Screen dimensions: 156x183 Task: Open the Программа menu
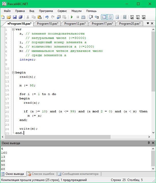(46, 11)
